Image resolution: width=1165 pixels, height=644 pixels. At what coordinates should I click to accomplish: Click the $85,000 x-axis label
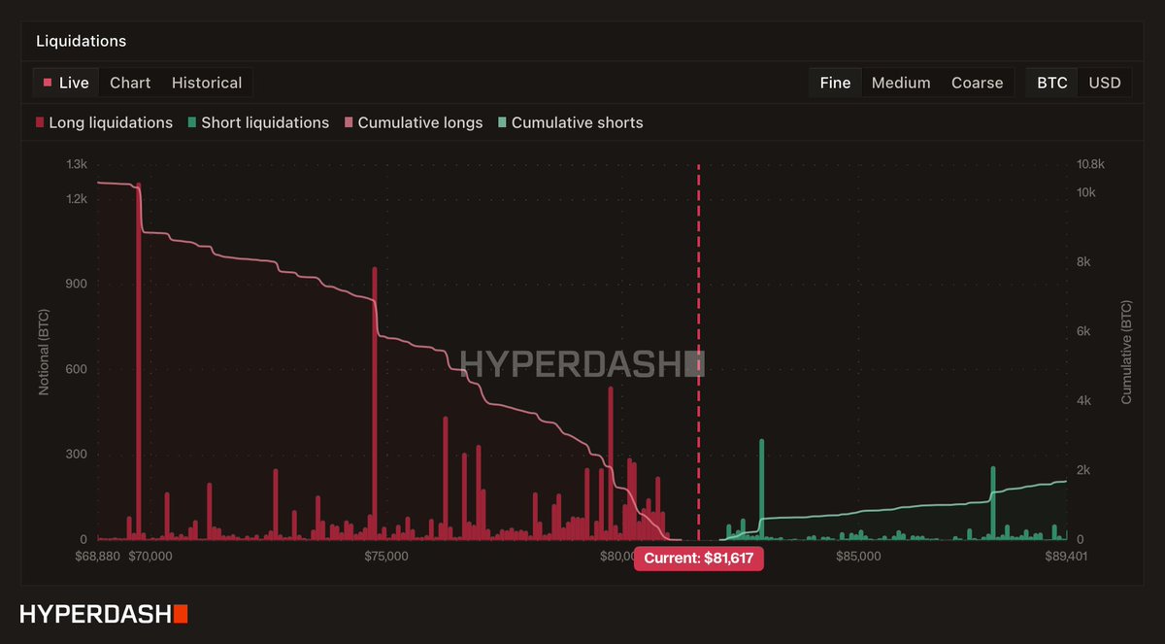click(858, 557)
